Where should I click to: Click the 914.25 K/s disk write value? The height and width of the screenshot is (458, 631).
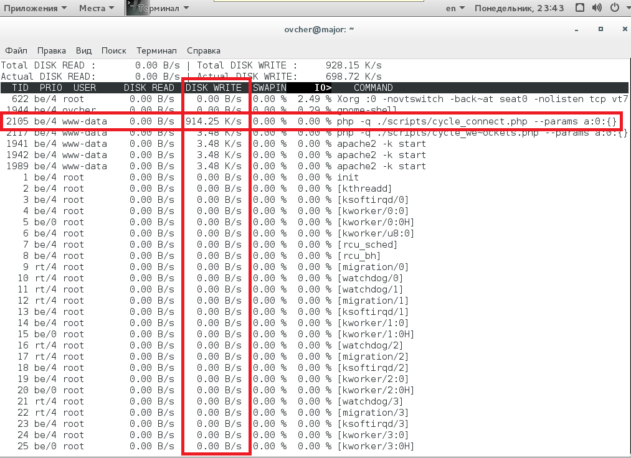tap(213, 121)
